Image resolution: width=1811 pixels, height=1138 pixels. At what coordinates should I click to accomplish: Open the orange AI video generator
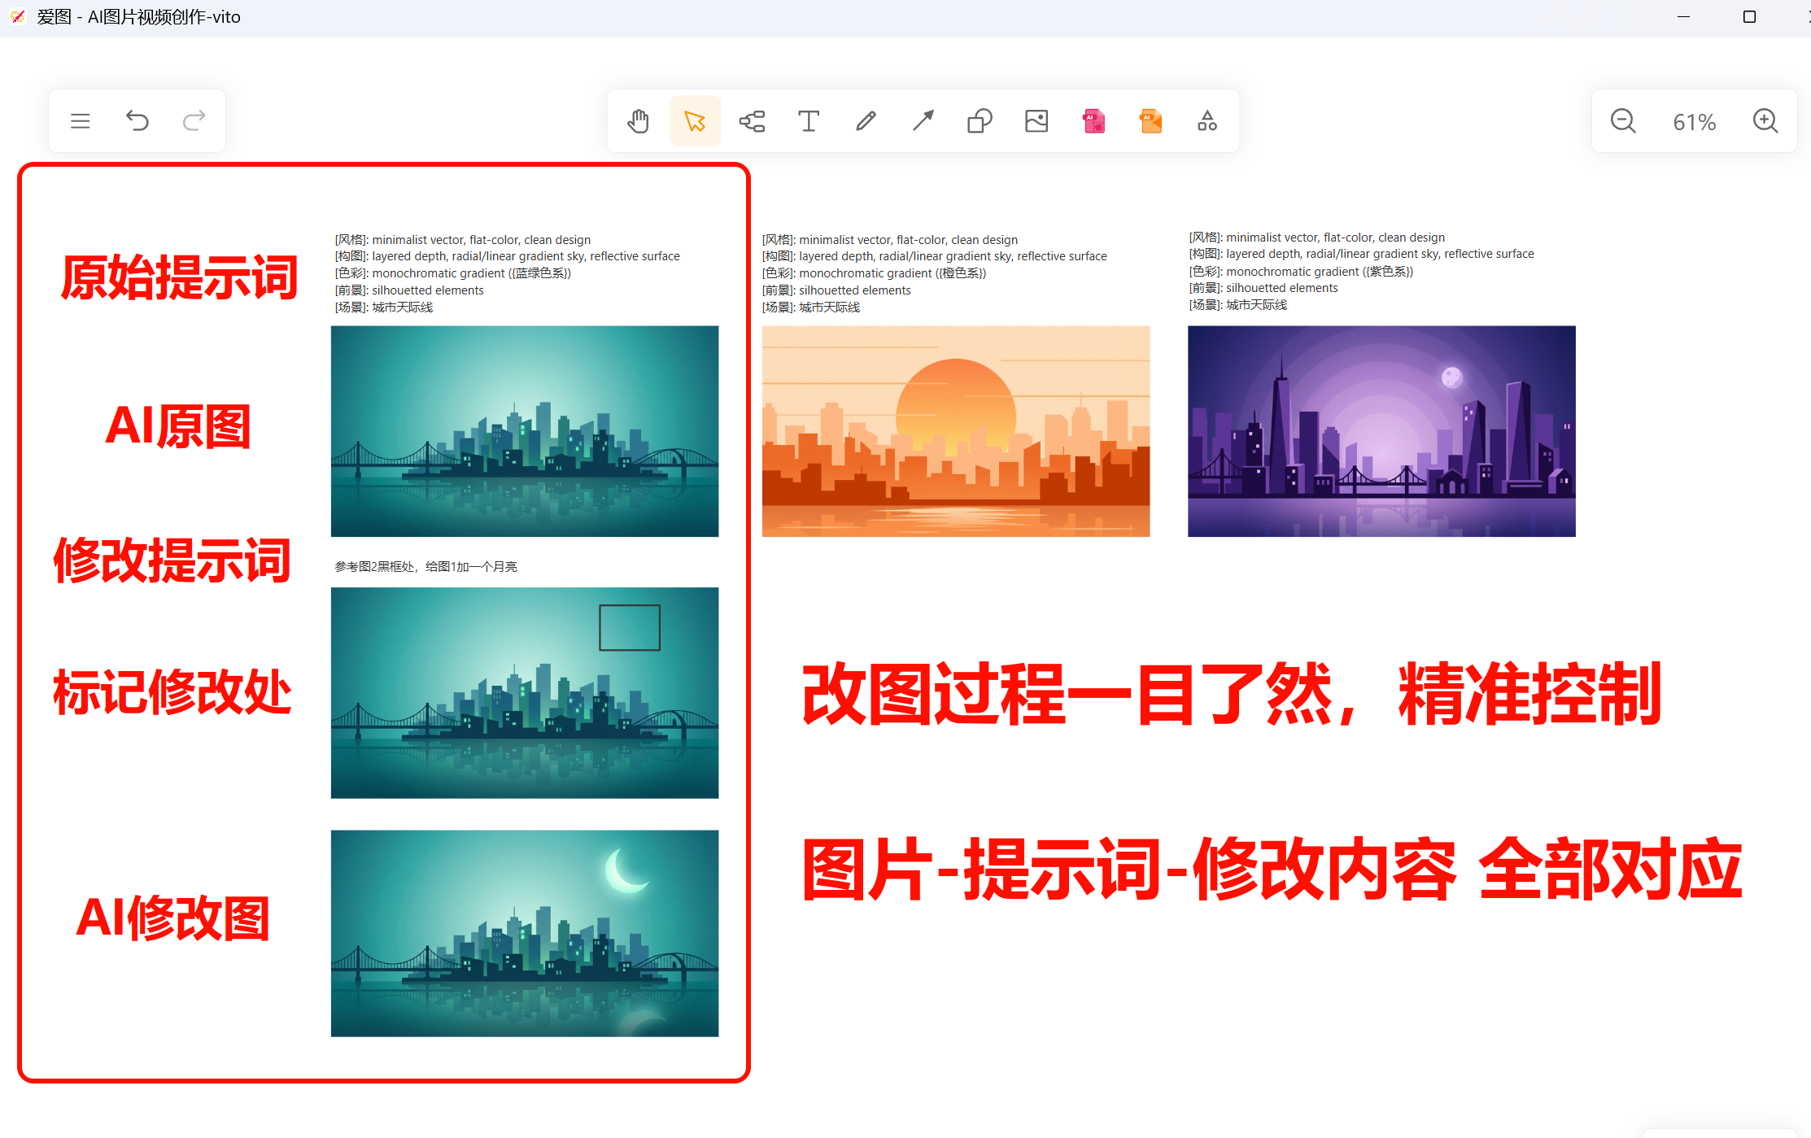[x=1150, y=121]
